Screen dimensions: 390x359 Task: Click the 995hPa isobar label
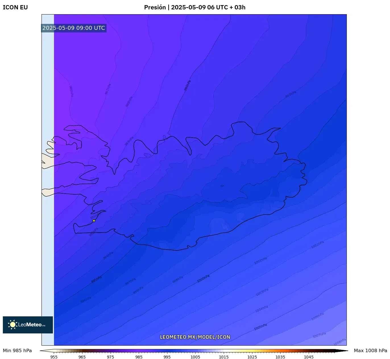point(96,279)
